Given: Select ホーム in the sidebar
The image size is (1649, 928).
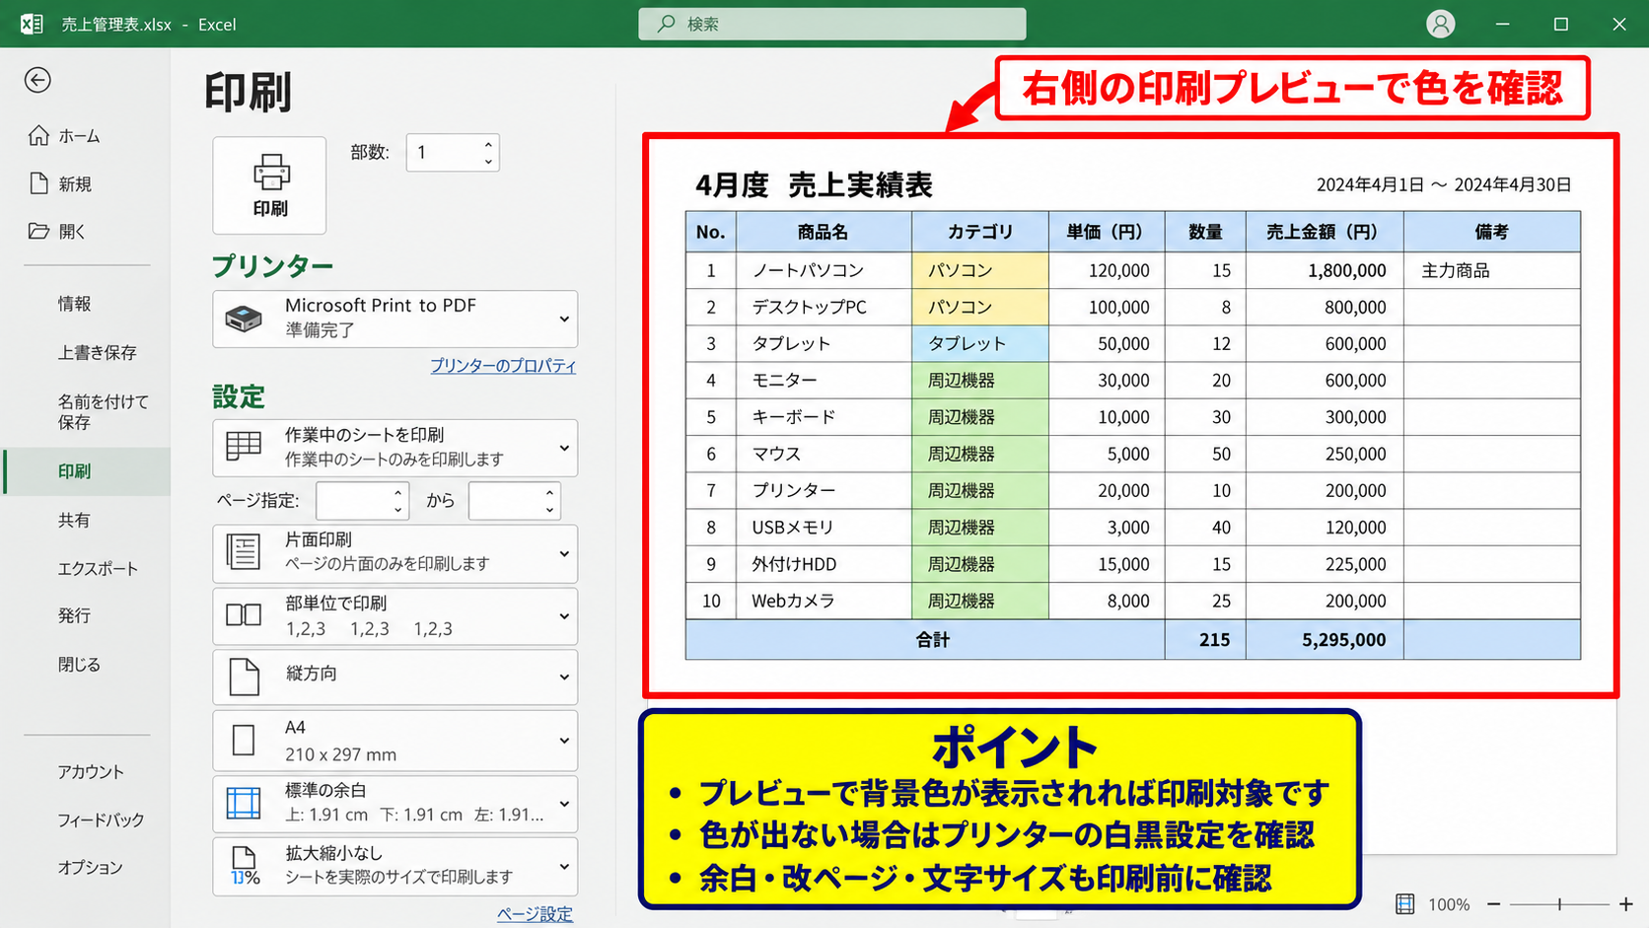Looking at the screenshot, I should [x=79, y=136].
